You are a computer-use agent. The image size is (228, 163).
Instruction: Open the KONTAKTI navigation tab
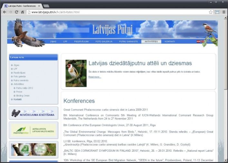[x=170, y=42]
